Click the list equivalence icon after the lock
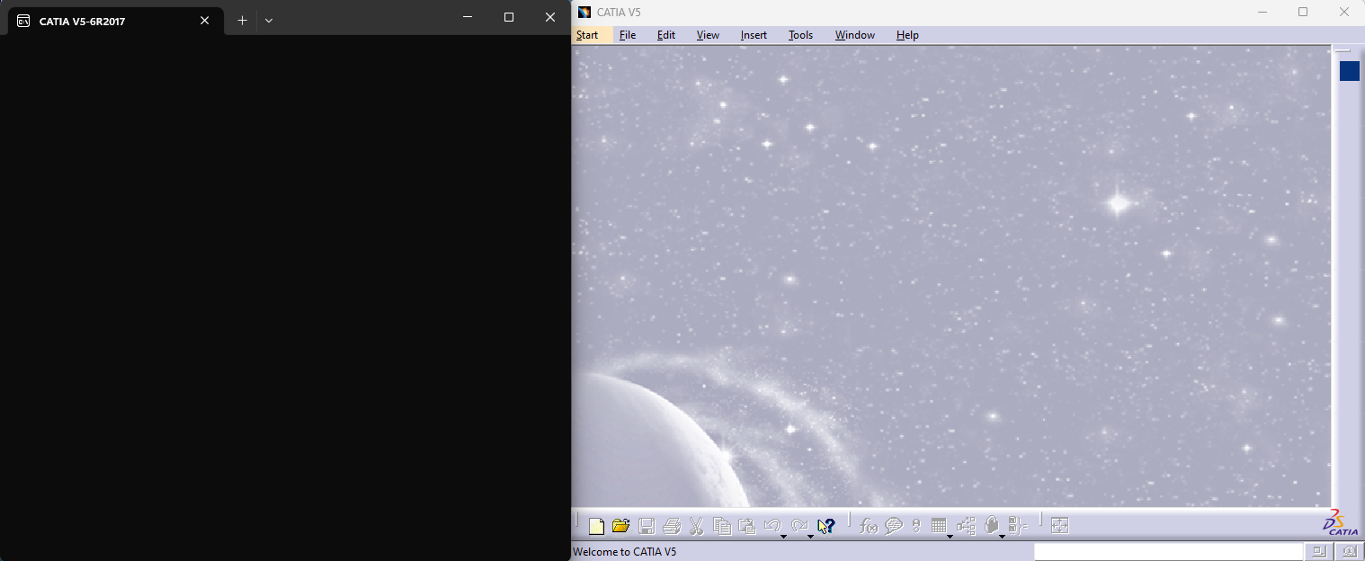 [1018, 526]
